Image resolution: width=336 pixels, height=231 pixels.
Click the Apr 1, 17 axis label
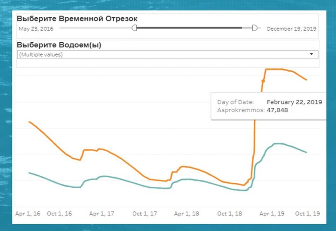coord(102,213)
